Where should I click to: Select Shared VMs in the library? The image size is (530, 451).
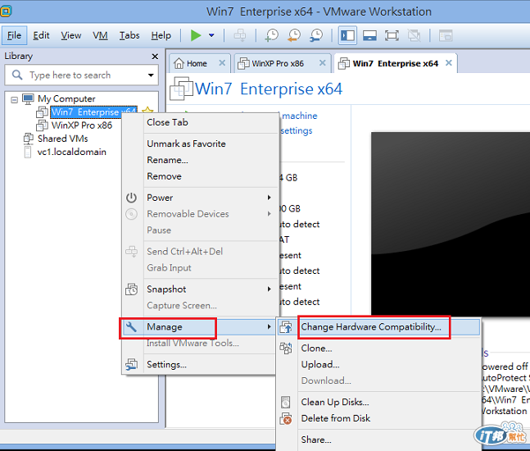pyautogui.click(x=63, y=139)
